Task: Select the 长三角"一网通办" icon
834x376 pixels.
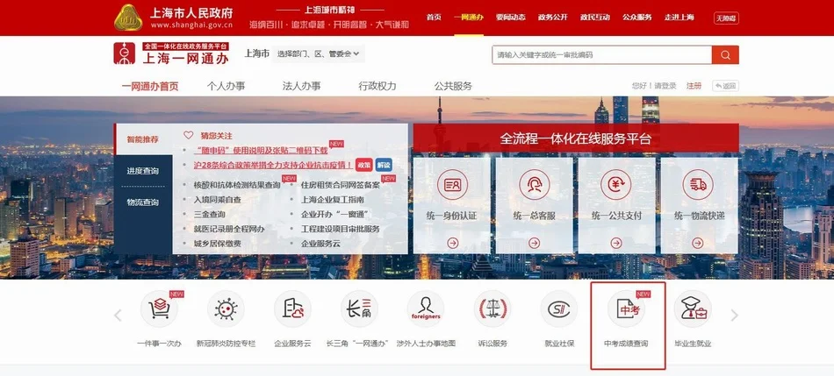Action: tap(359, 310)
